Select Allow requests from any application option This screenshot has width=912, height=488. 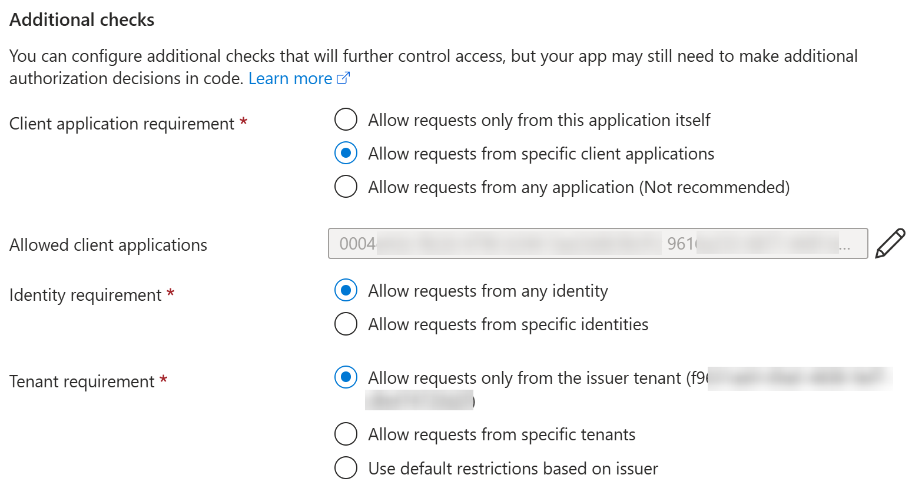[346, 187]
